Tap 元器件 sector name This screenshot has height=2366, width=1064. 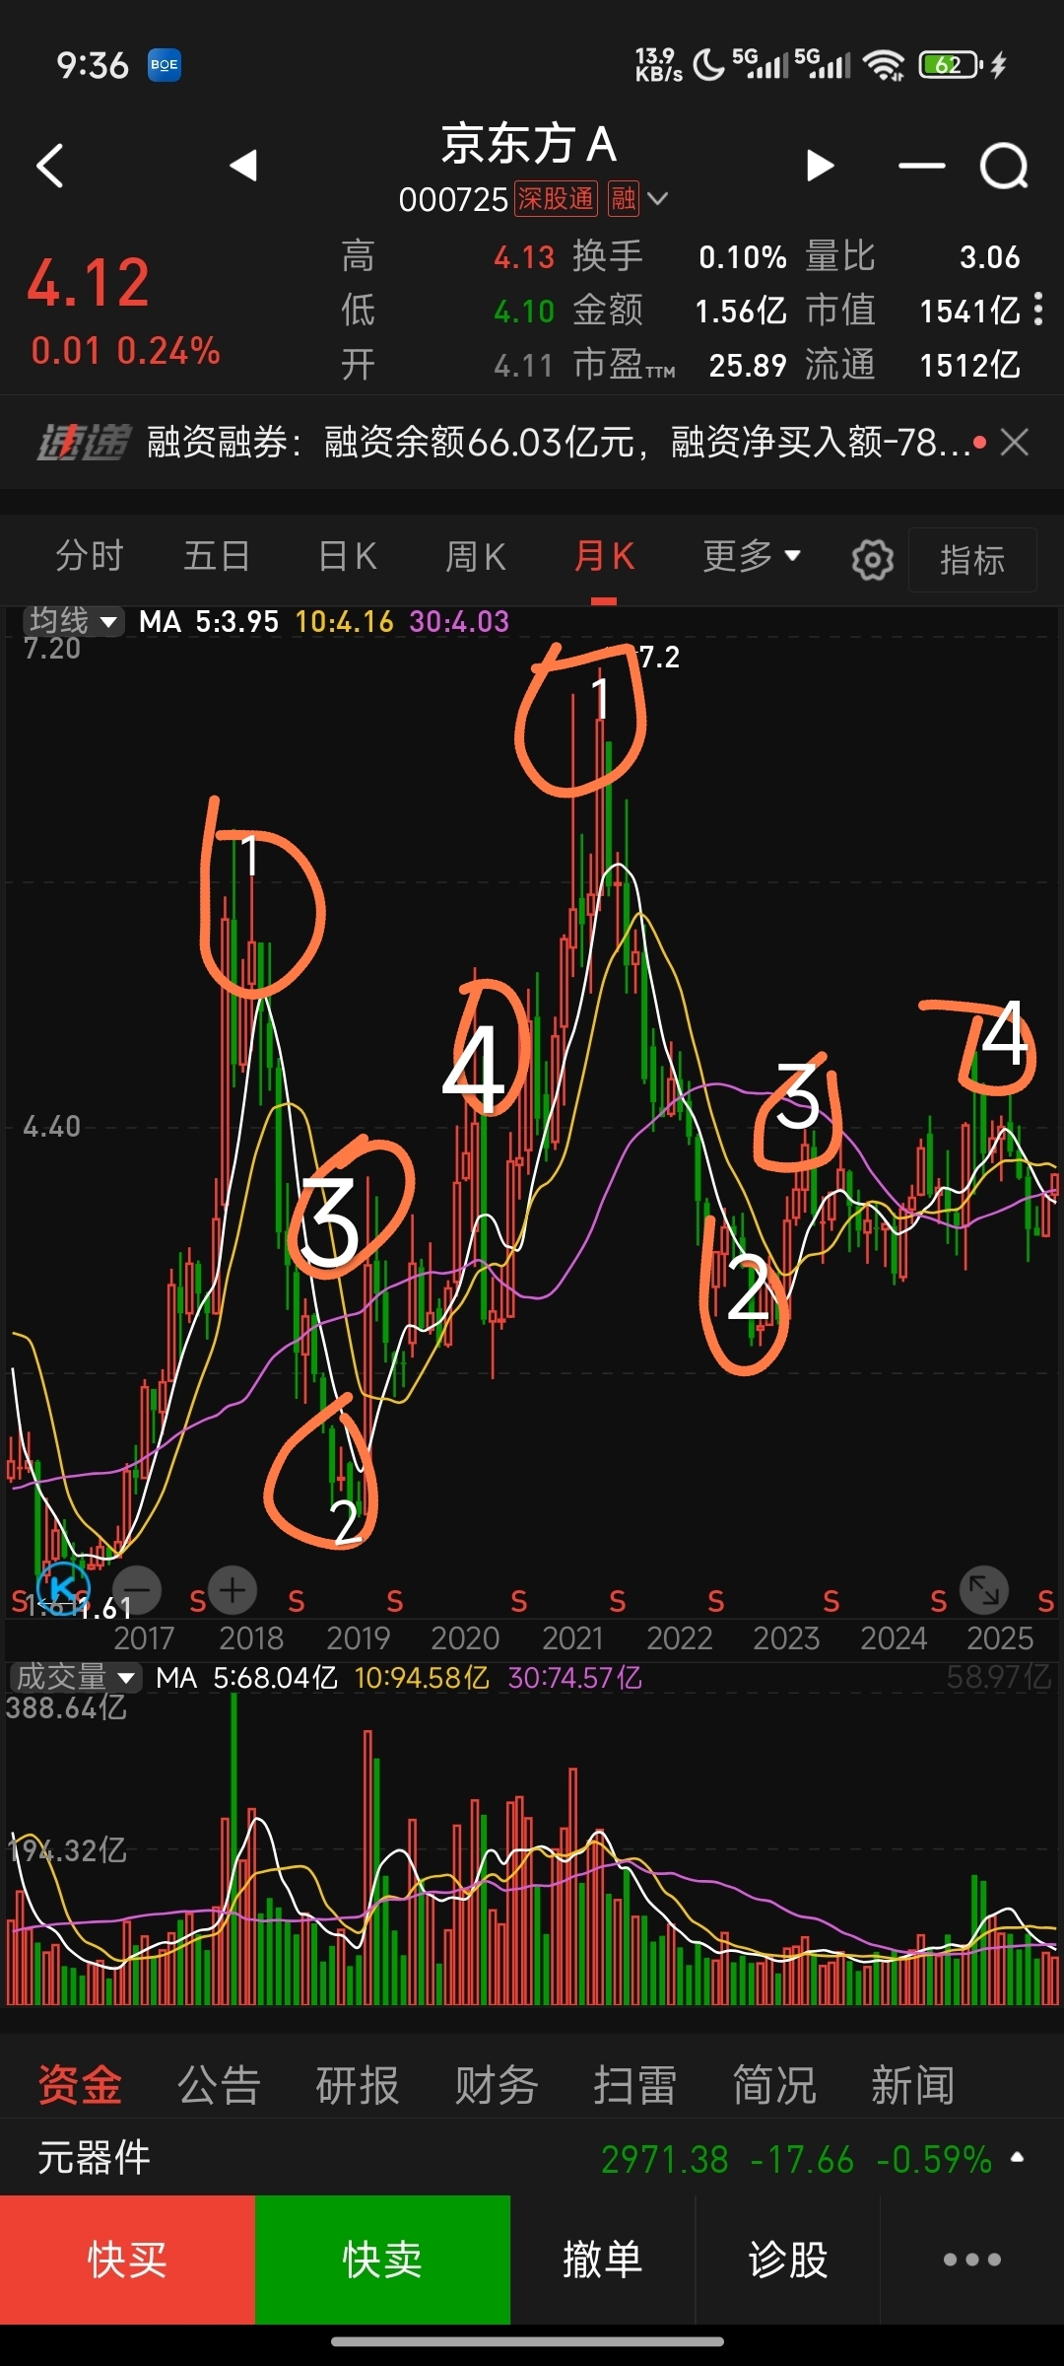point(94,2158)
